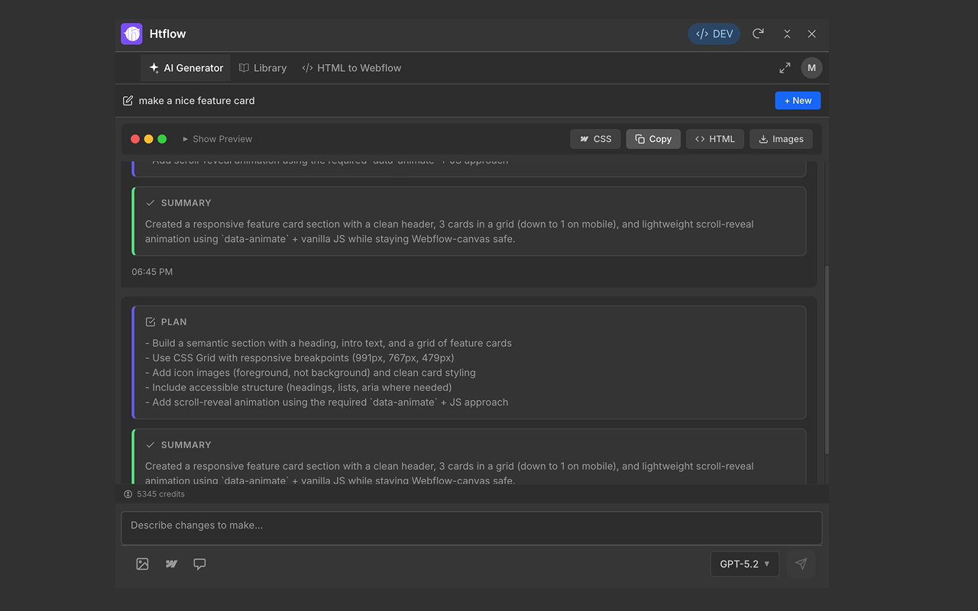Click the Images download button
This screenshot has height=611, width=978.
coord(781,139)
